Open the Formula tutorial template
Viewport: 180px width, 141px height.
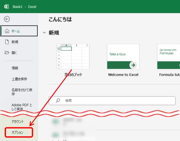pyautogui.click(x=168, y=56)
